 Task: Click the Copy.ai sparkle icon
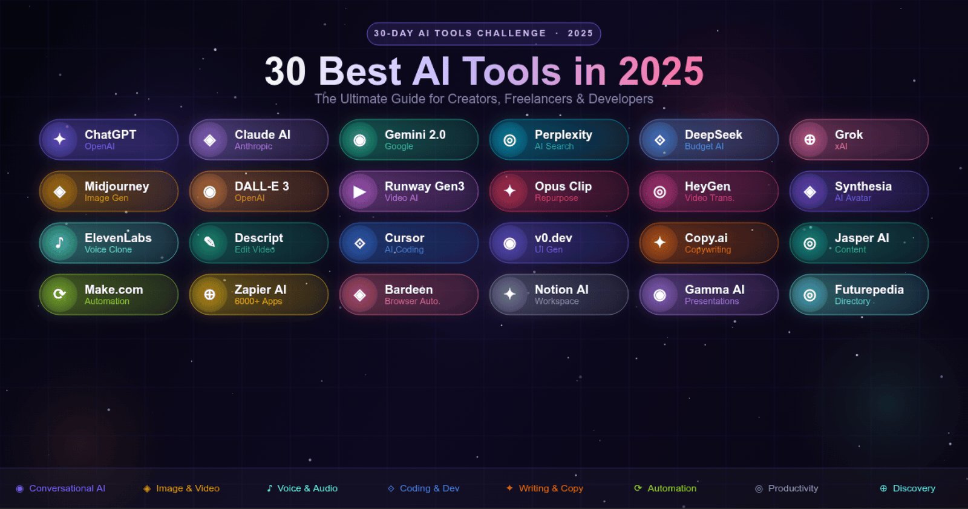coord(660,243)
